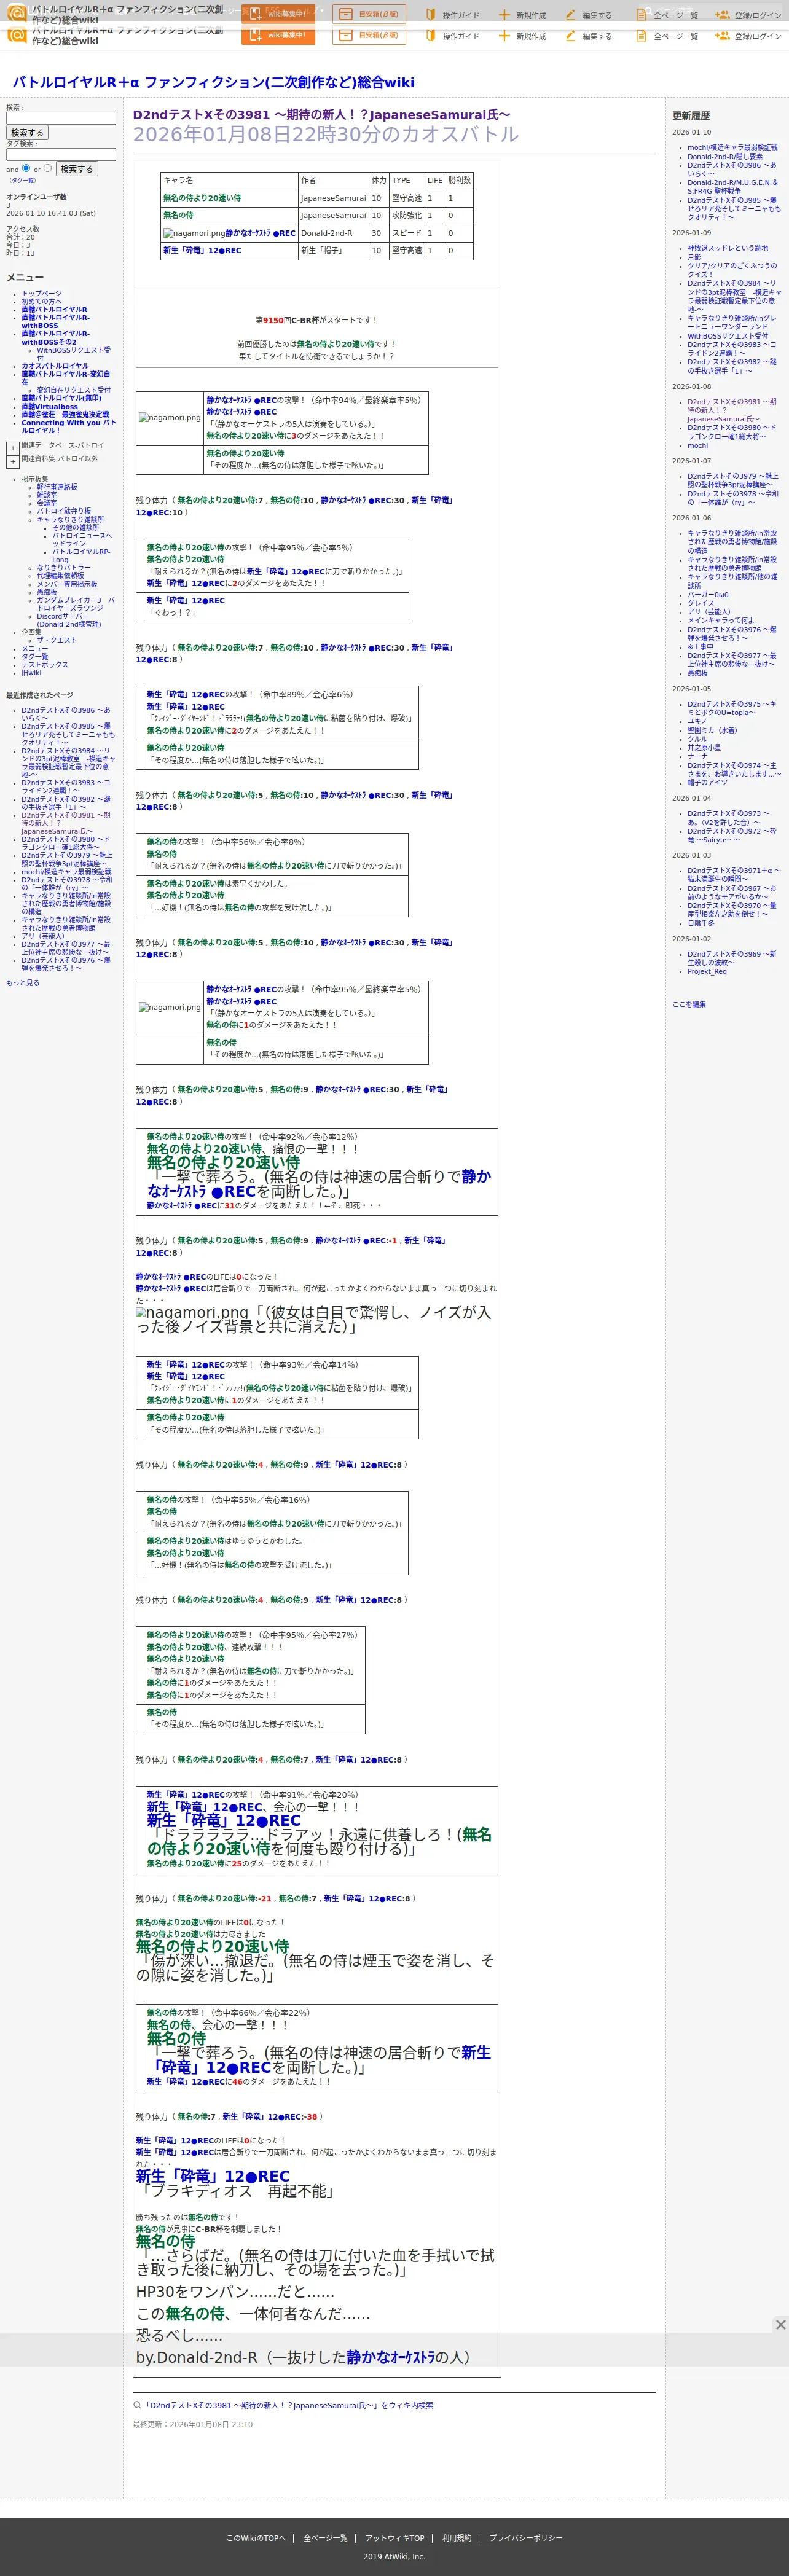Open the バーガー0ω0 link in 更新履歴
This screenshot has height=2576, width=789.
pos(708,595)
